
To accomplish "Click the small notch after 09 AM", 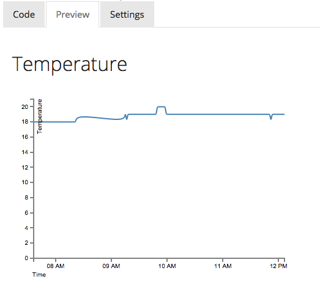I will point(126,117).
